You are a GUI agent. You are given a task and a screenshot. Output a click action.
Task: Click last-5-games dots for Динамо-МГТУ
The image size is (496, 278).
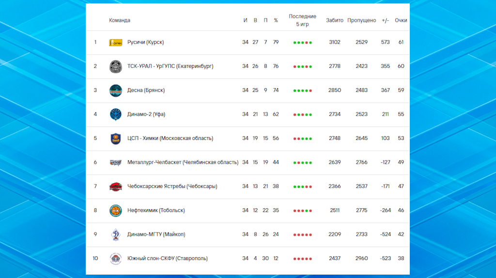(302, 235)
